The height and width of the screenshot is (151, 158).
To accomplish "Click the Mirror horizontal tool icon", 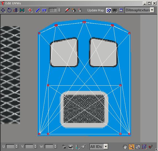I will tap(22, 10).
